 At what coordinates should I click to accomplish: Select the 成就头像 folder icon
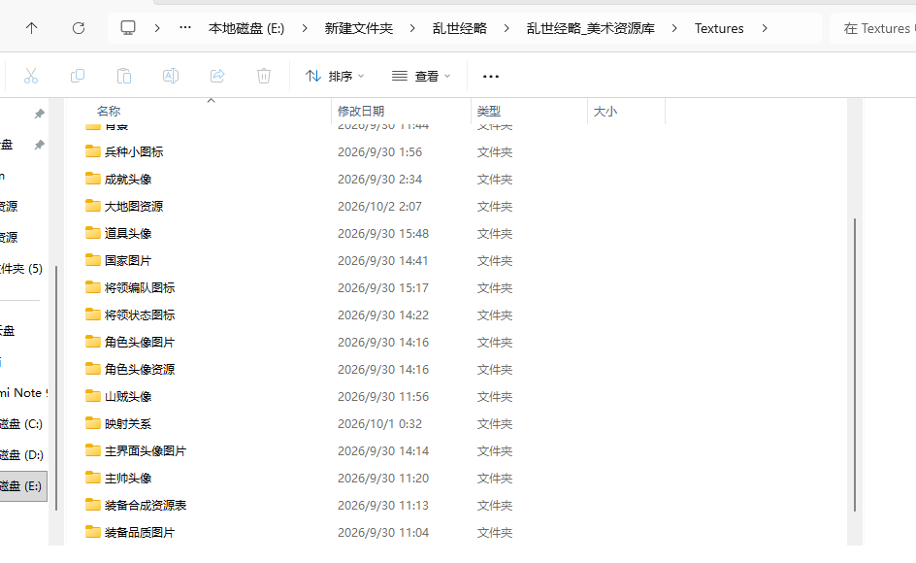pos(93,179)
